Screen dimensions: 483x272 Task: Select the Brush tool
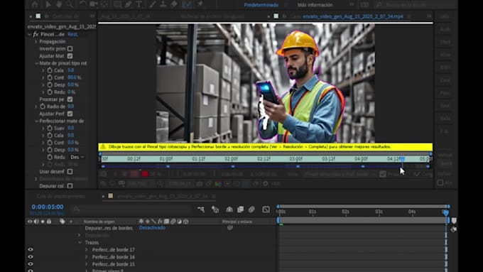153,4
